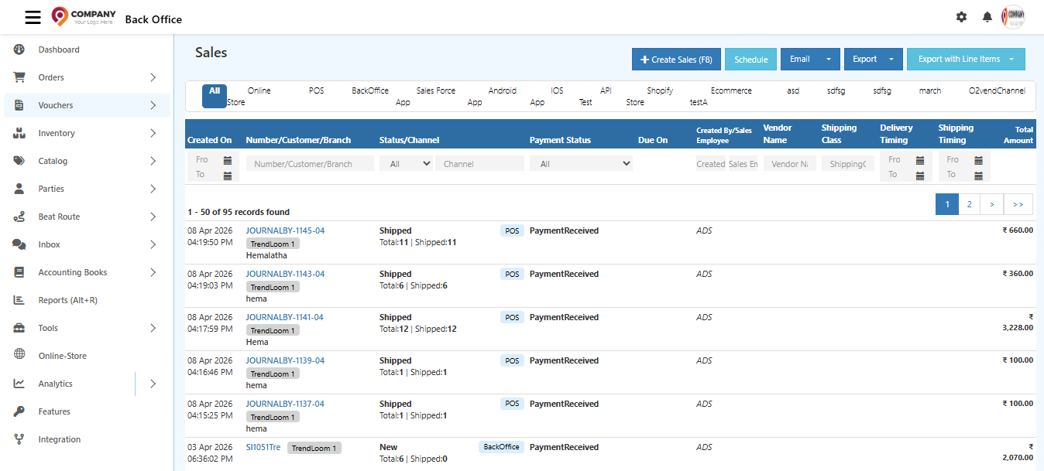The width and height of the screenshot is (1044, 471).
Task: Select the Accounting Books icon
Action: (x=18, y=271)
